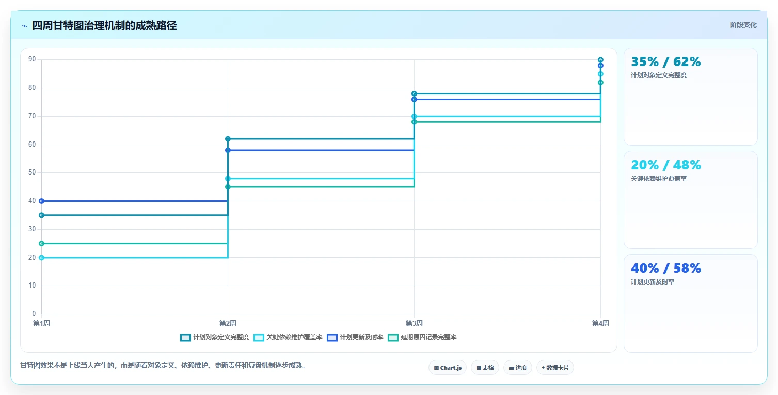Click the 第1周 x-axis label

tap(41, 324)
